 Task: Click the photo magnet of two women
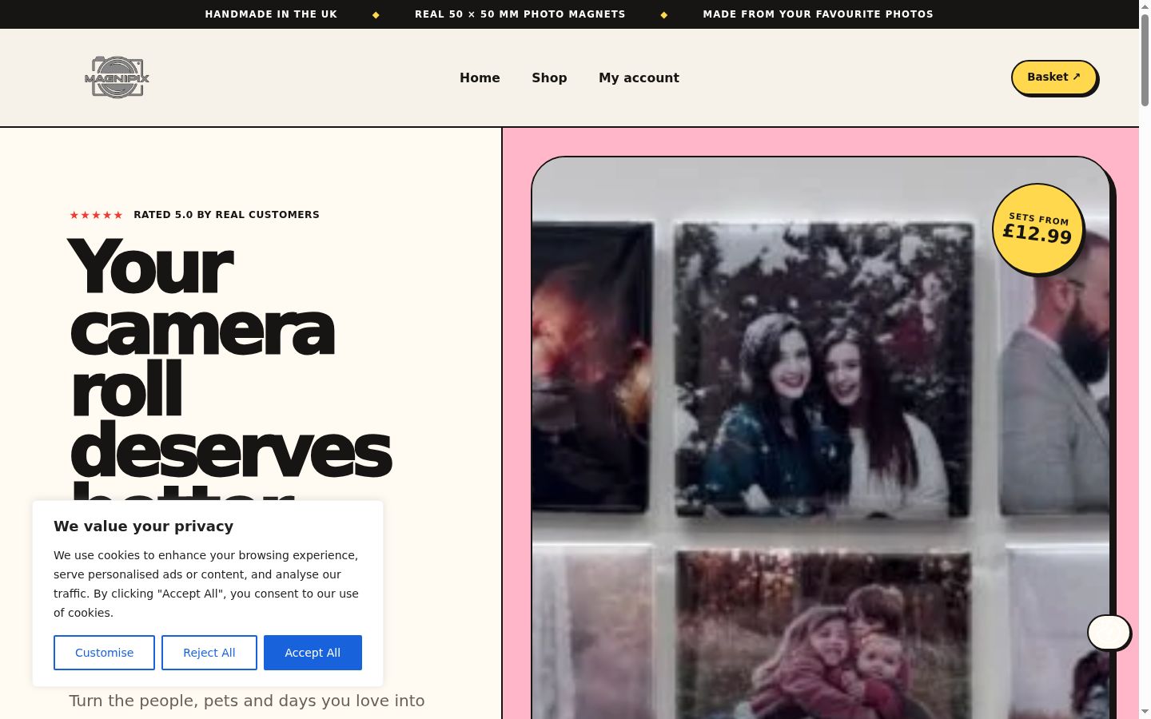(x=824, y=368)
